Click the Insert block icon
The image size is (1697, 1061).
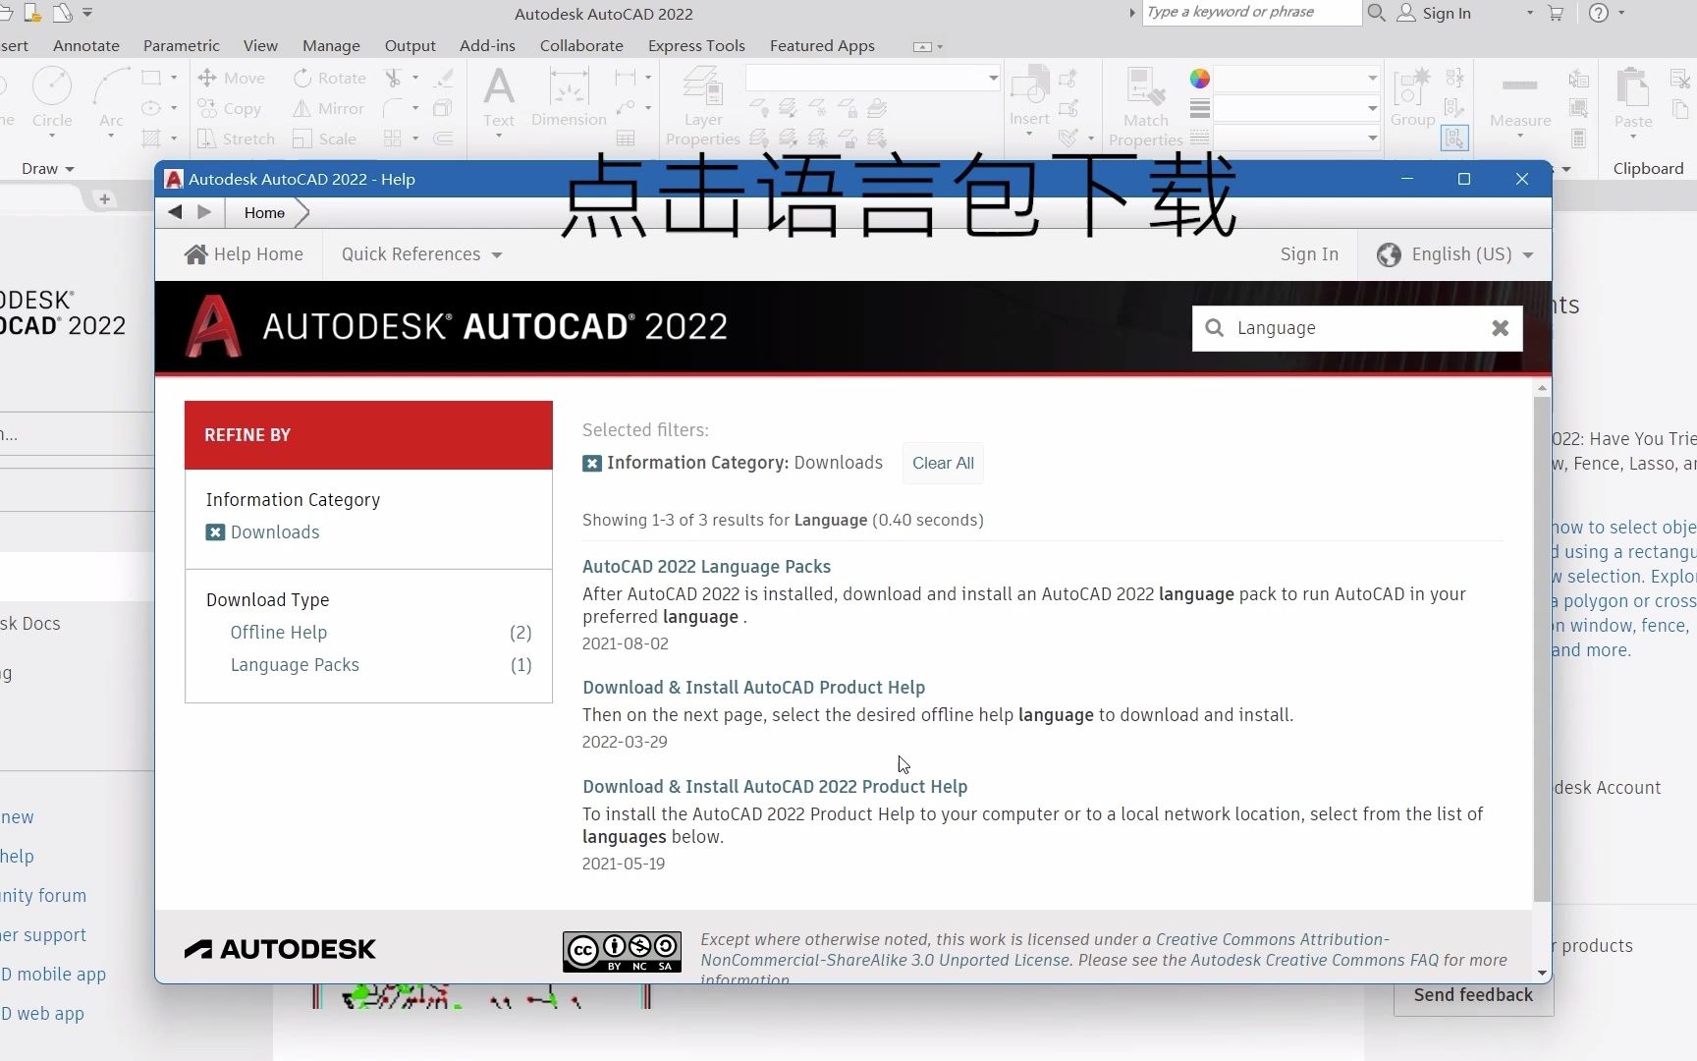[x=1029, y=96]
